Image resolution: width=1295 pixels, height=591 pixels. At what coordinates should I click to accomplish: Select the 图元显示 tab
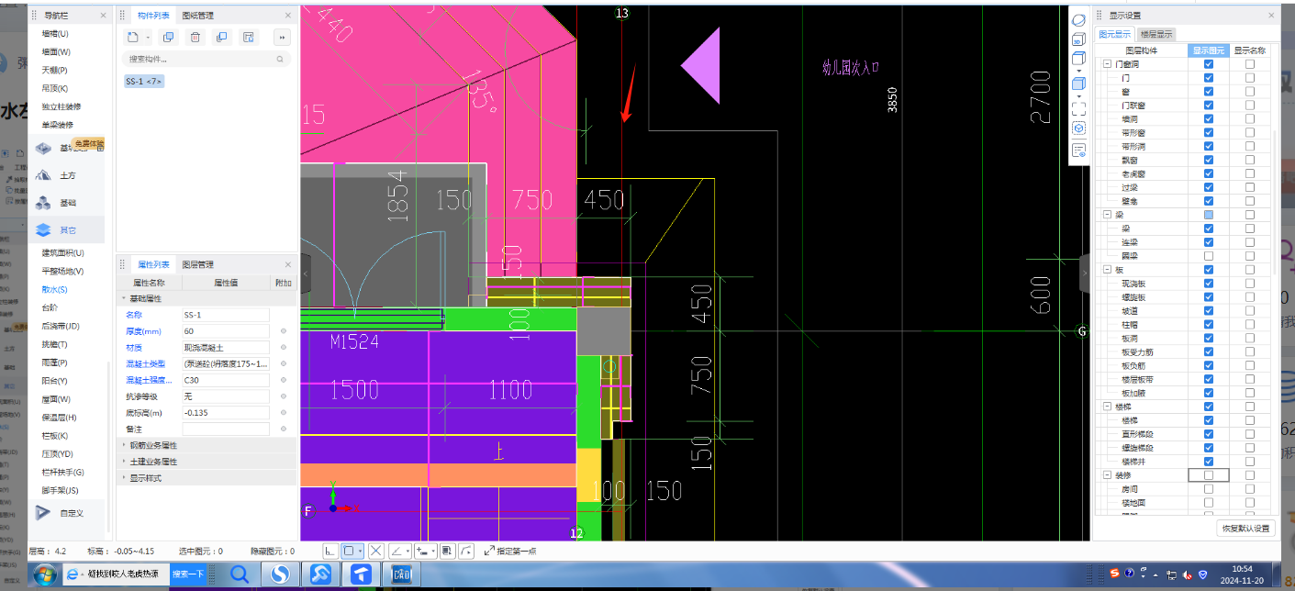[1114, 34]
